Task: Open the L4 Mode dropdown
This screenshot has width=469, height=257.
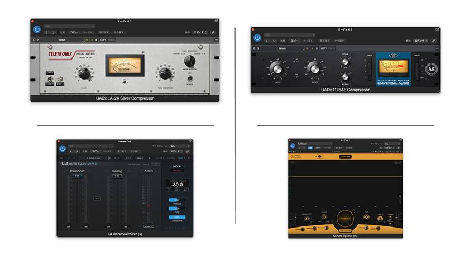Action: click(176, 171)
